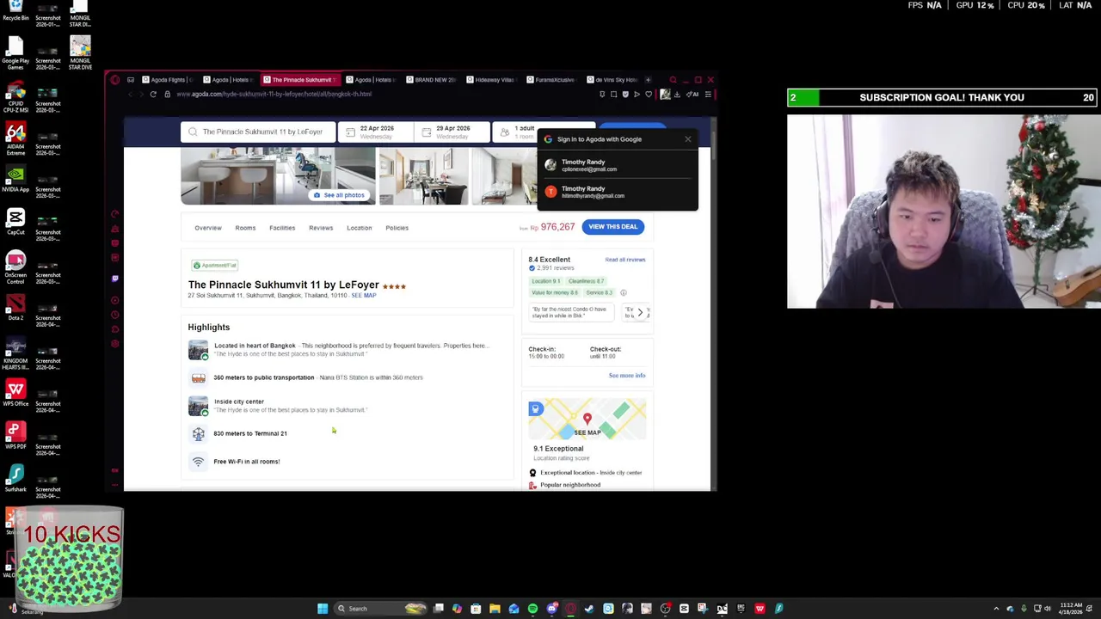Click the map thumbnail SEE MAP
Screen dimensions: 1101x619
click(x=587, y=420)
